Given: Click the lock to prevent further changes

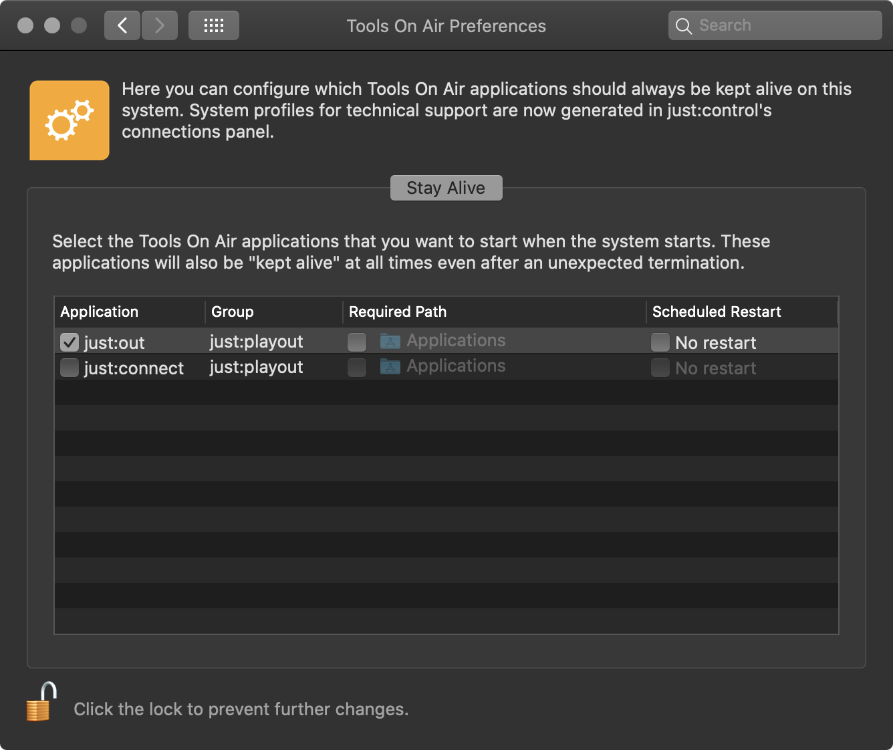Looking at the screenshot, I should [x=41, y=702].
